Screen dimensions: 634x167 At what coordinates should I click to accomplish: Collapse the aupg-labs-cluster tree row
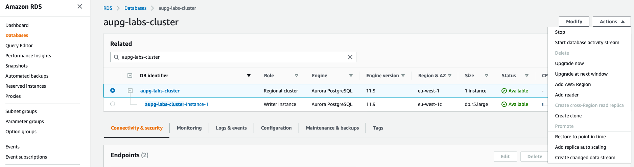pyautogui.click(x=130, y=91)
